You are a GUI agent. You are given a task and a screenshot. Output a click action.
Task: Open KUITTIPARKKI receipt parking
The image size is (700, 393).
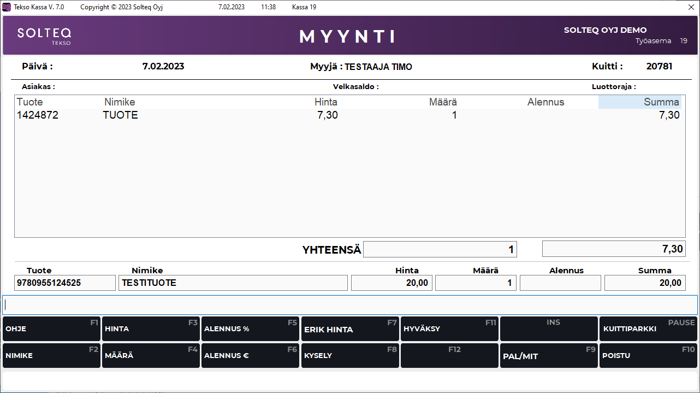648,329
